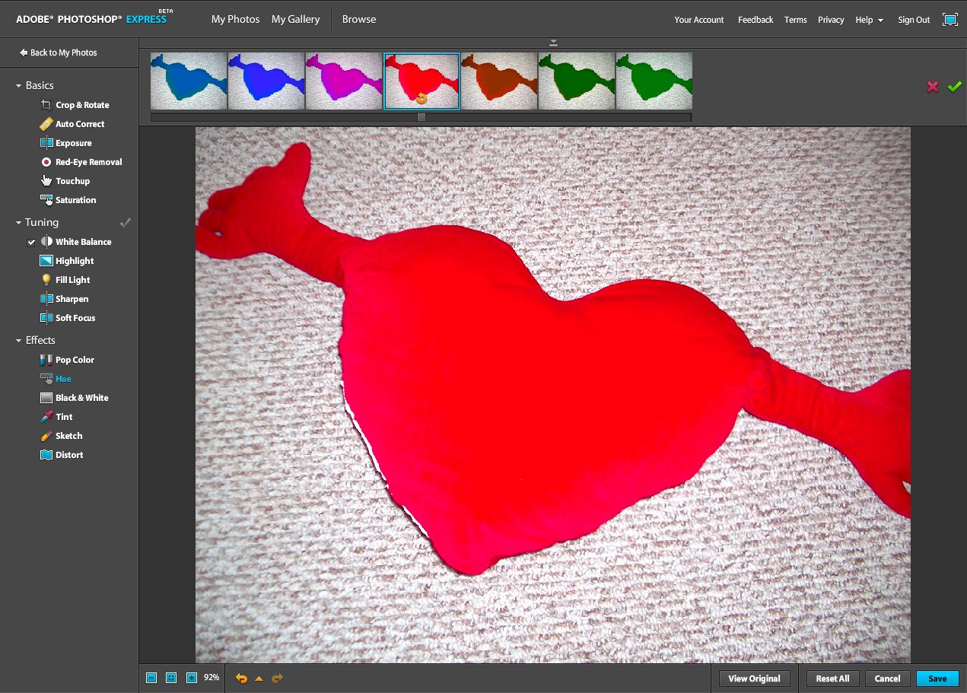
Task: Click the 92% zoom level text
Action: pyautogui.click(x=212, y=677)
